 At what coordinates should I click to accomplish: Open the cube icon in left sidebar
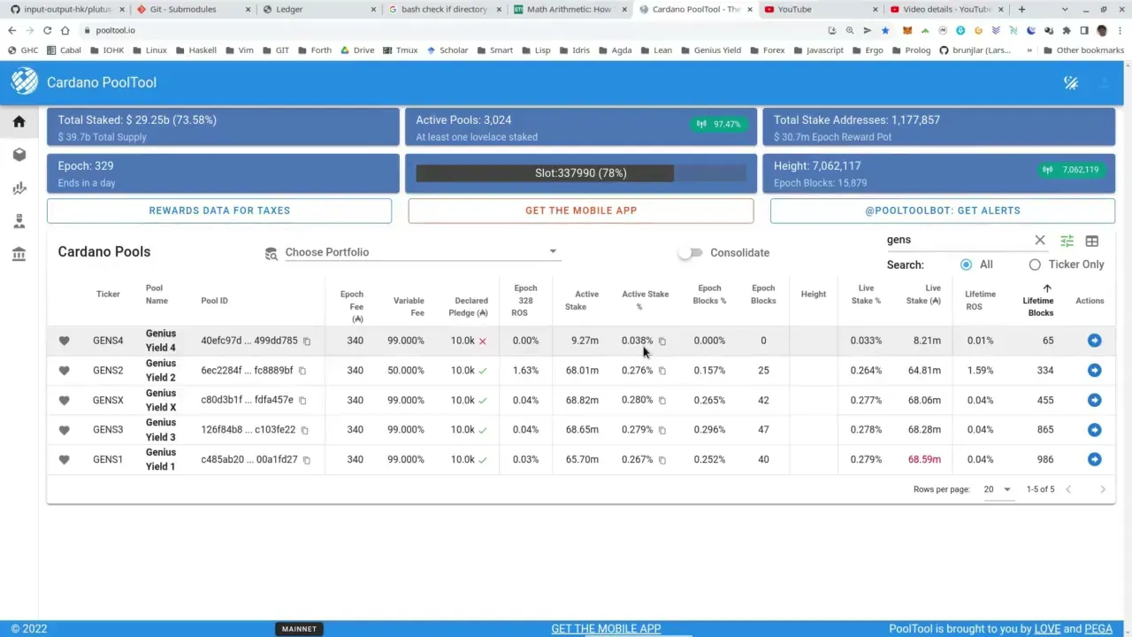pos(19,155)
